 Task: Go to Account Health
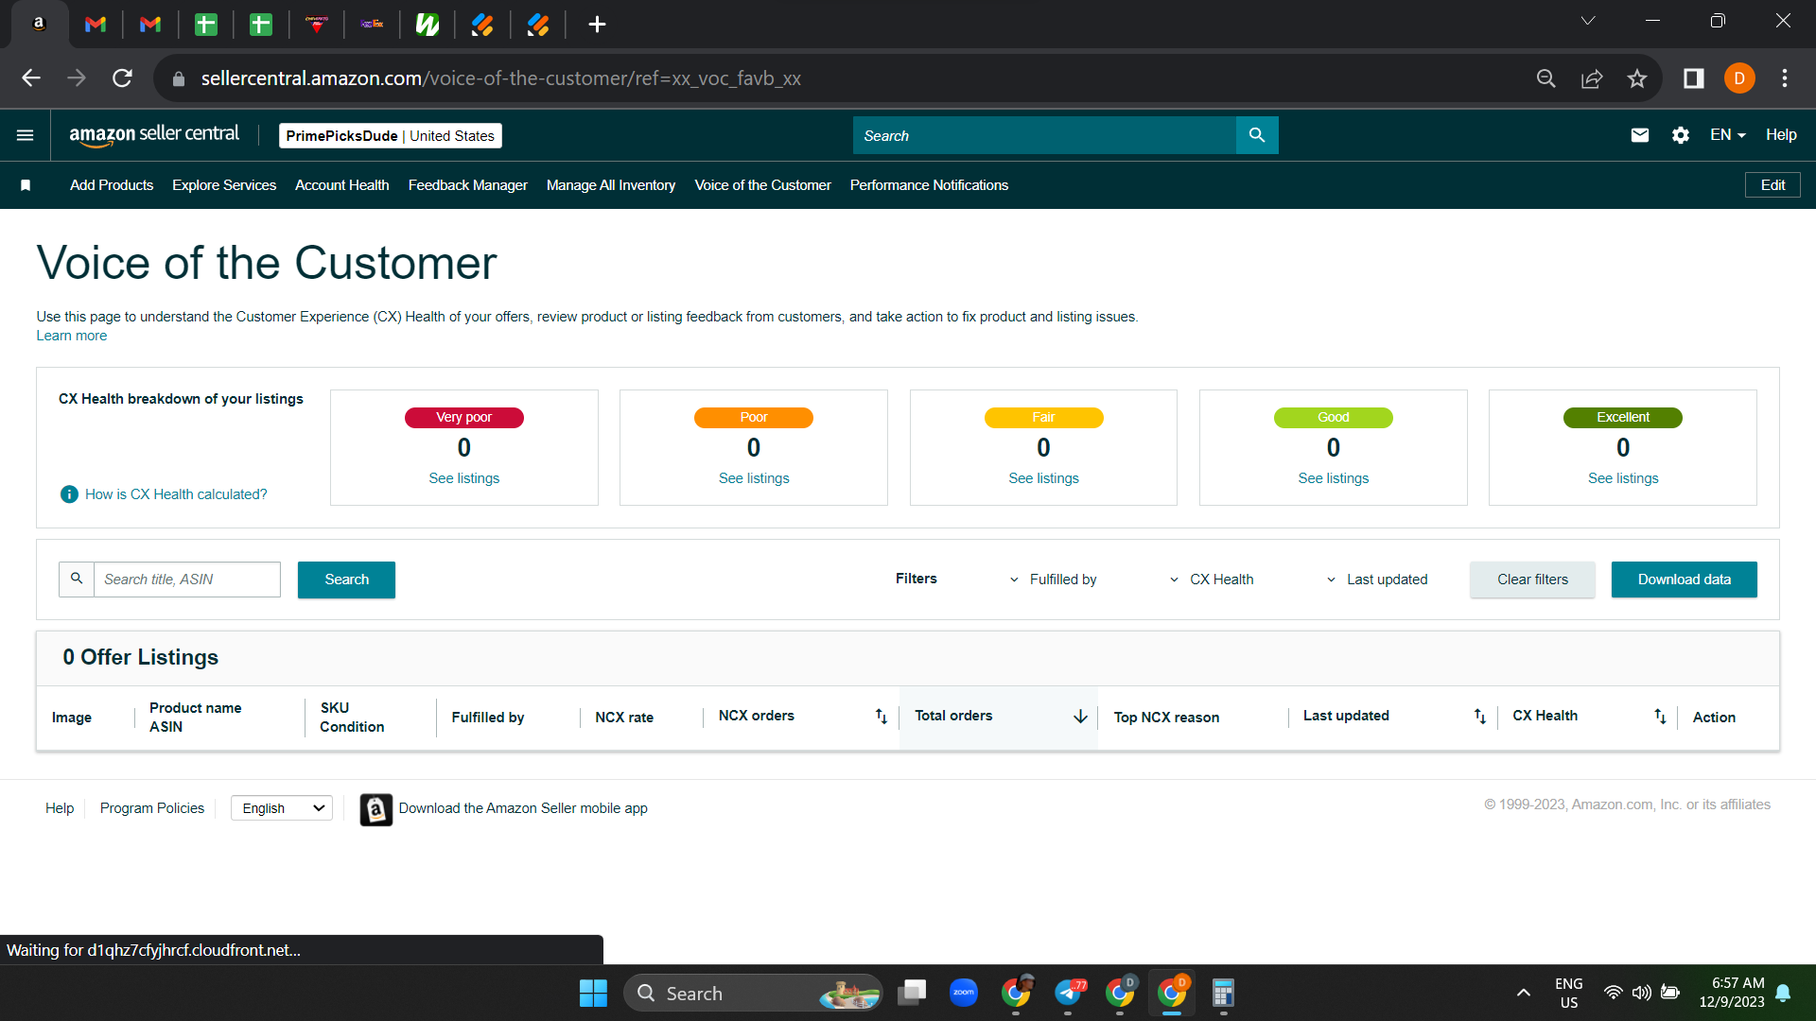click(x=342, y=185)
